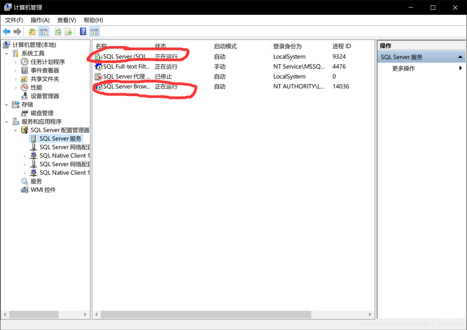Click right arrow of services list horizontal scrollbar

[x=370, y=314]
